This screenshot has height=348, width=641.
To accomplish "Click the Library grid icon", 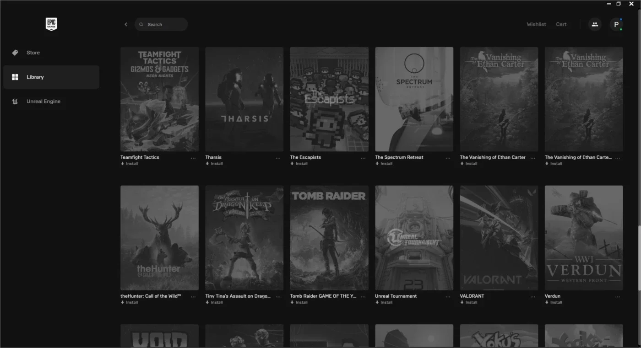I will [15, 77].
